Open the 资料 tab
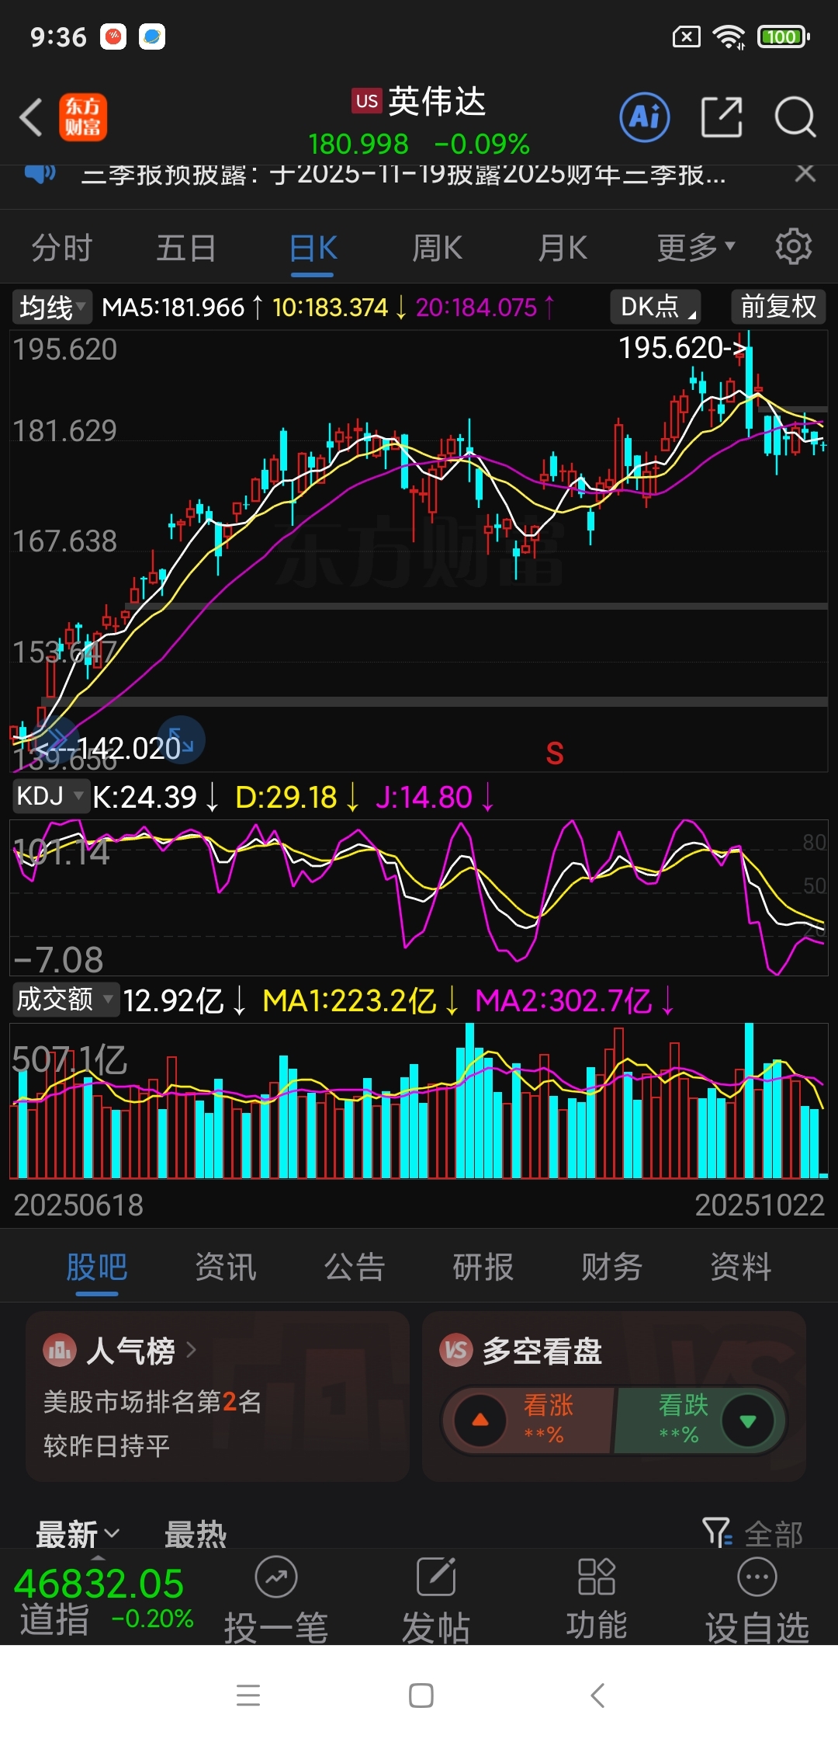The image size is (838, 1746). [740, 1267]
